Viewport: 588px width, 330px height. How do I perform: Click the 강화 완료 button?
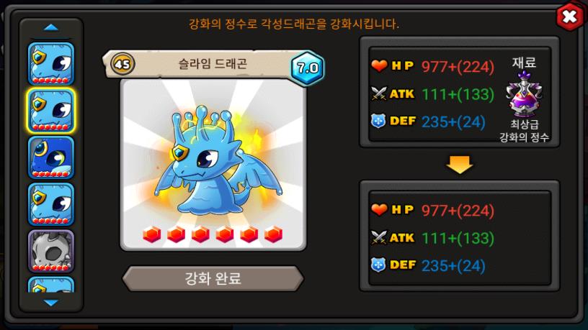[213, 279]
